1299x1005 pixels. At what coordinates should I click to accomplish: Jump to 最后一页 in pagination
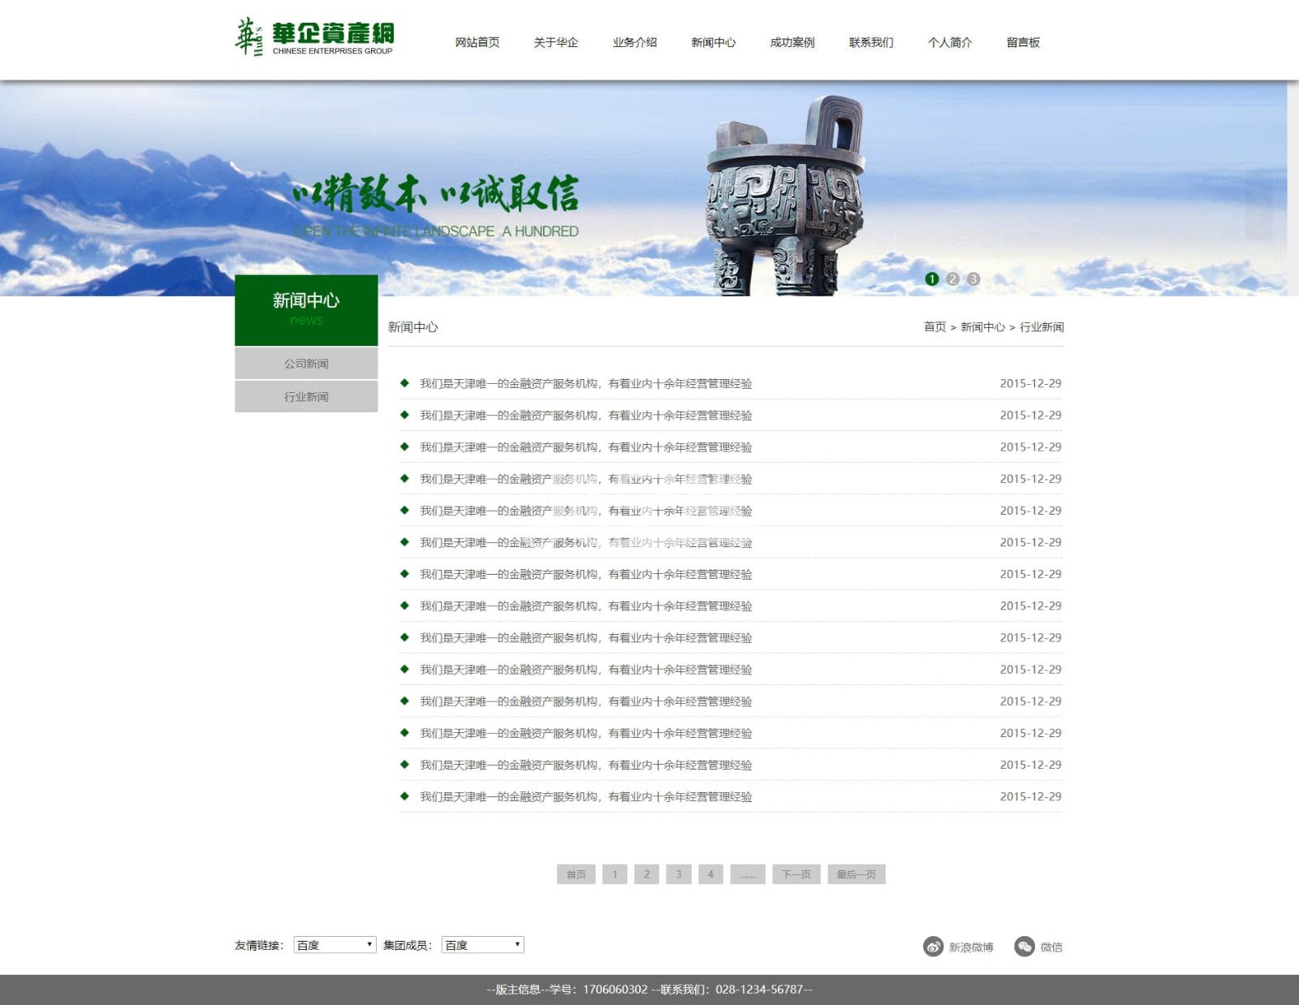tap(856, 874)
